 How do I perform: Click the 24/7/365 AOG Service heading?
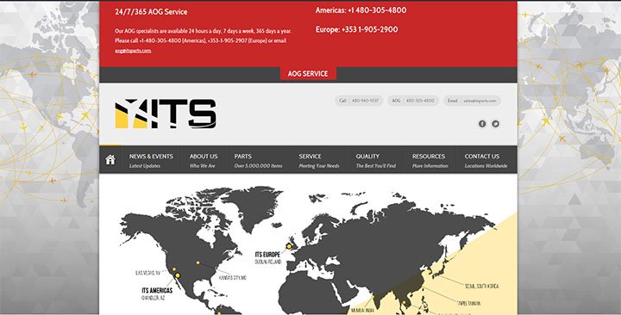(x=151, y=12)
